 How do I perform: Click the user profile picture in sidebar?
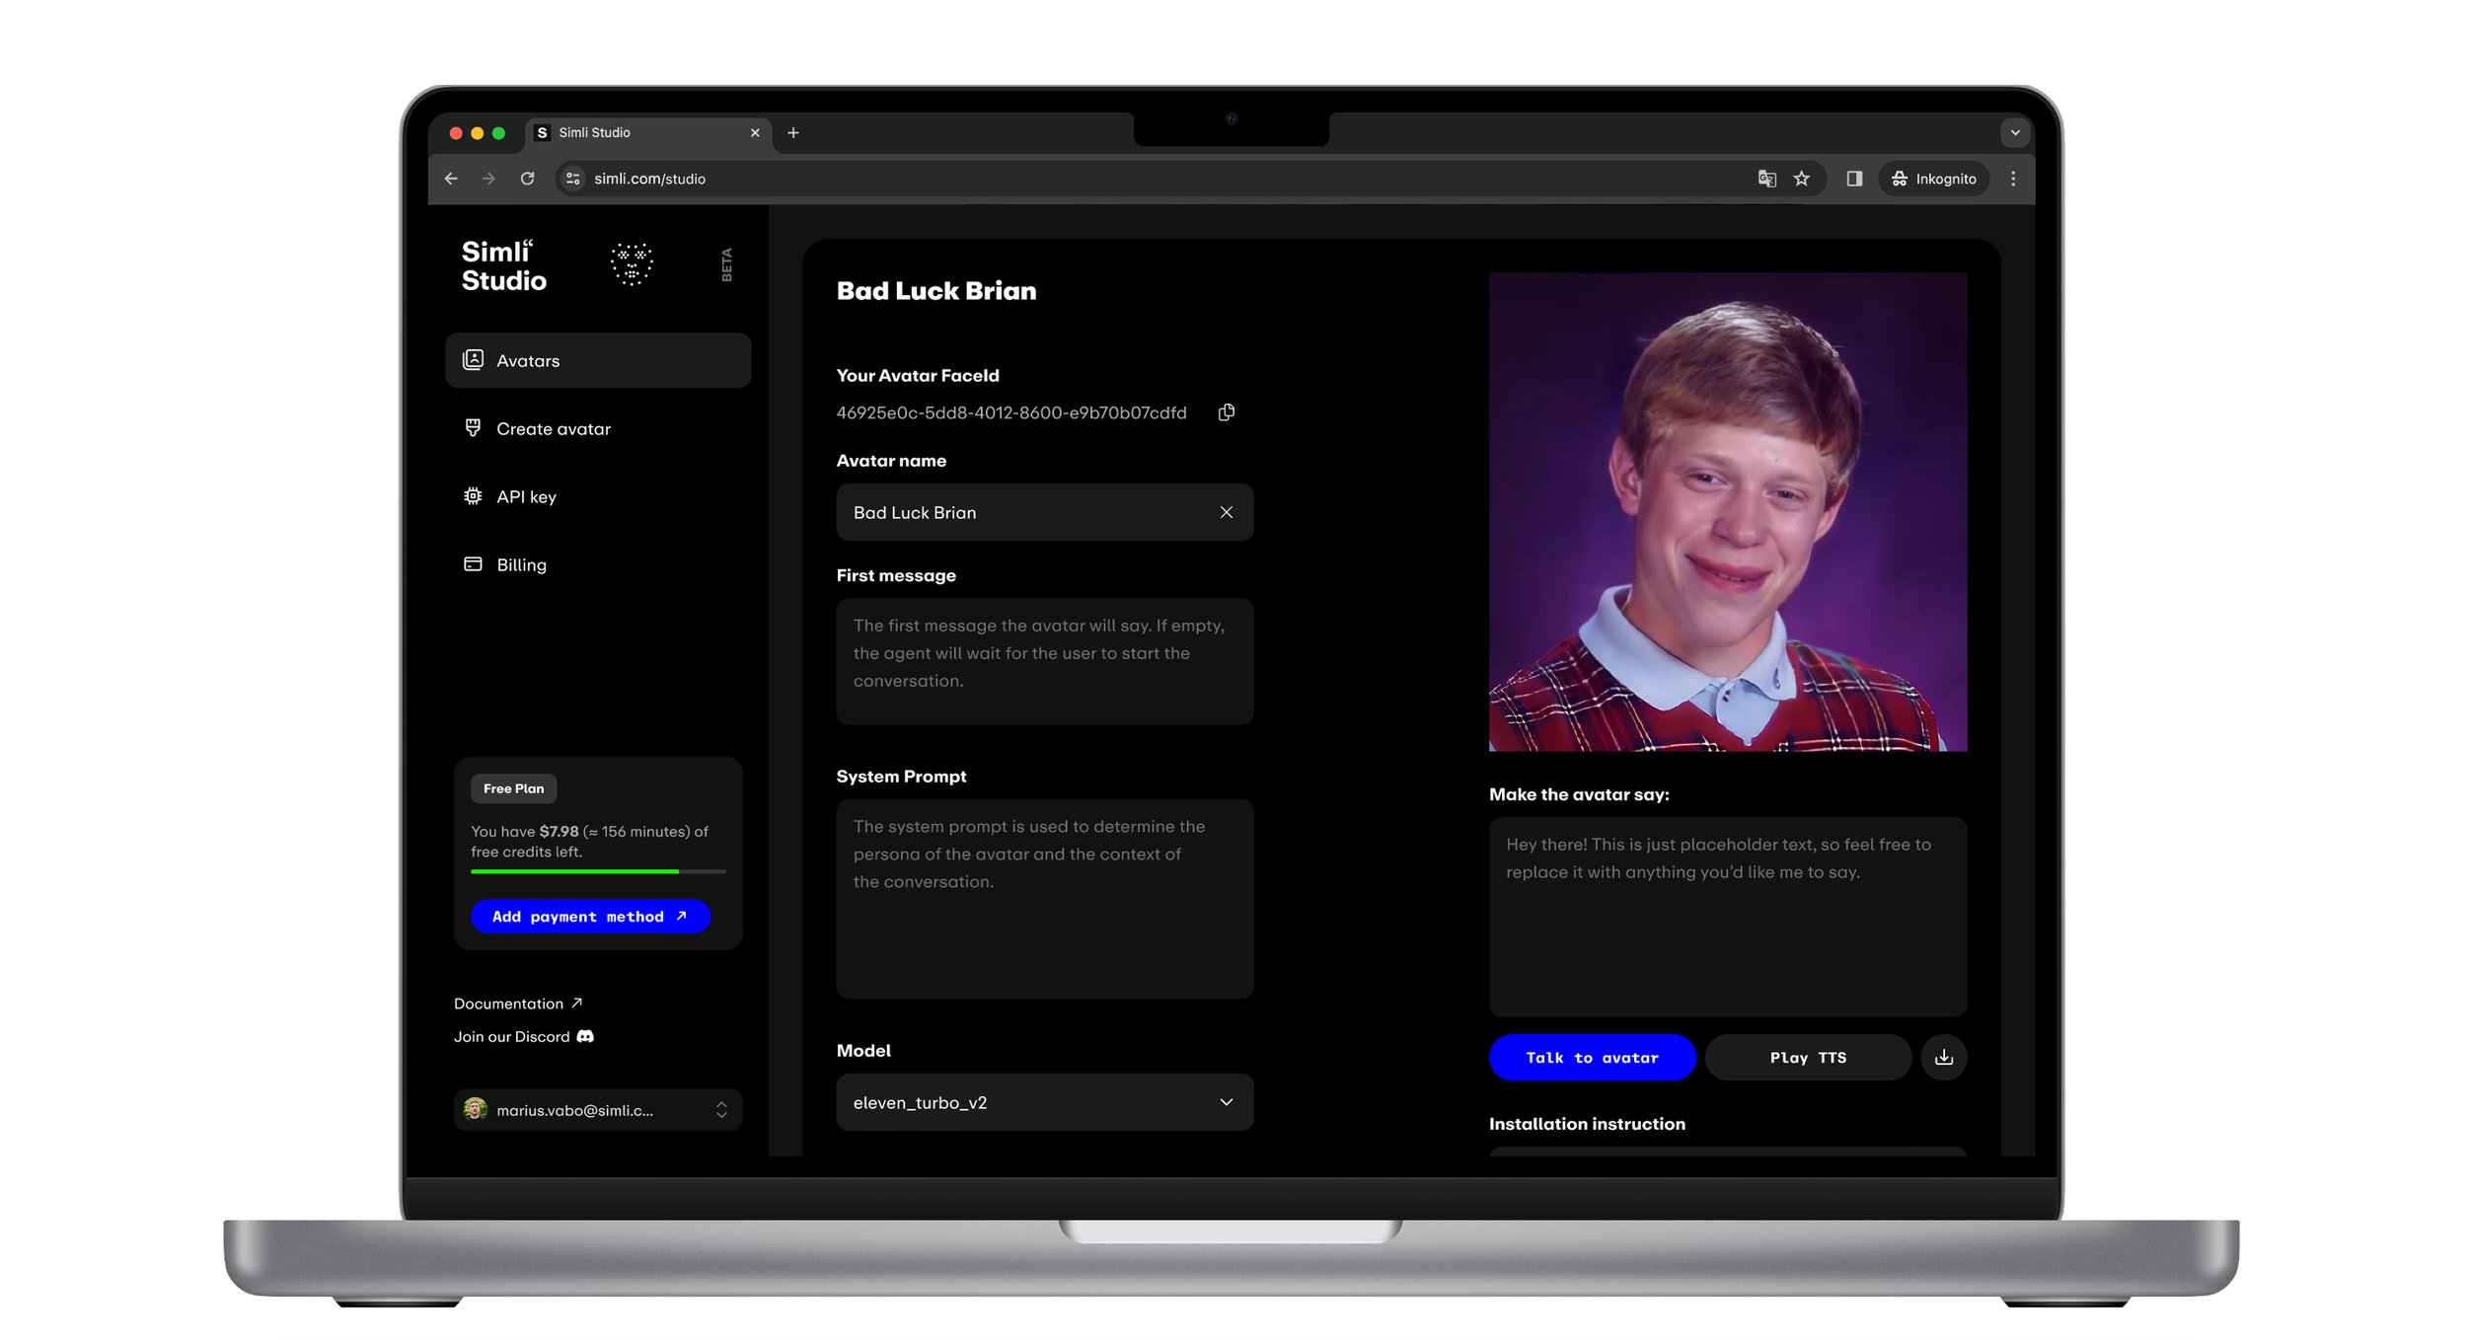476,1109
